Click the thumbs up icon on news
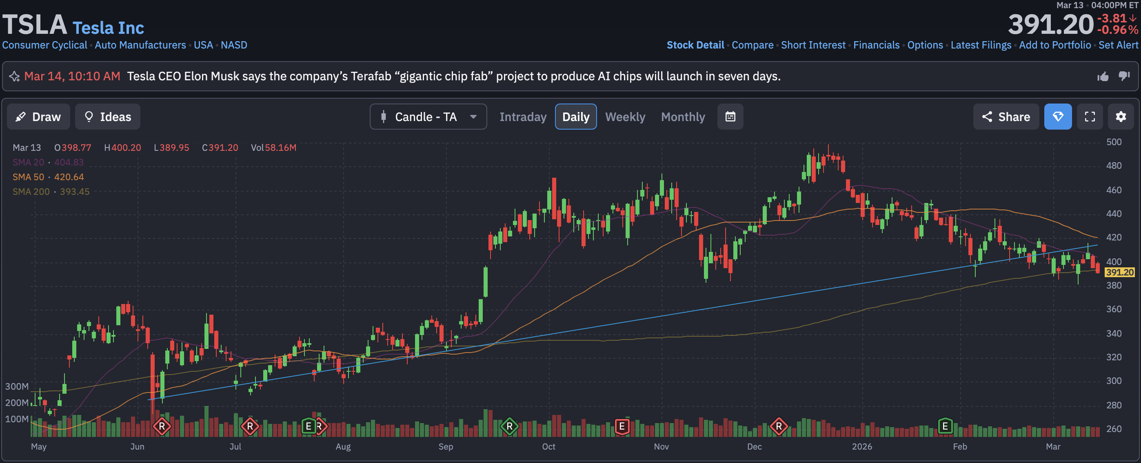The width and height of the screenshot is (1141, 463). tap(1103, 77)
